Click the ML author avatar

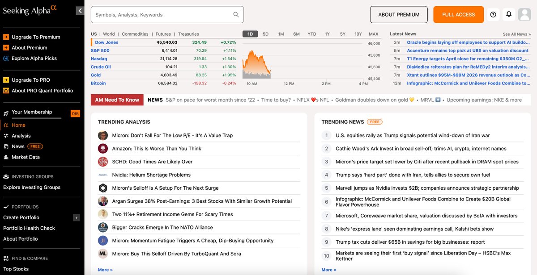pos(103,254)
